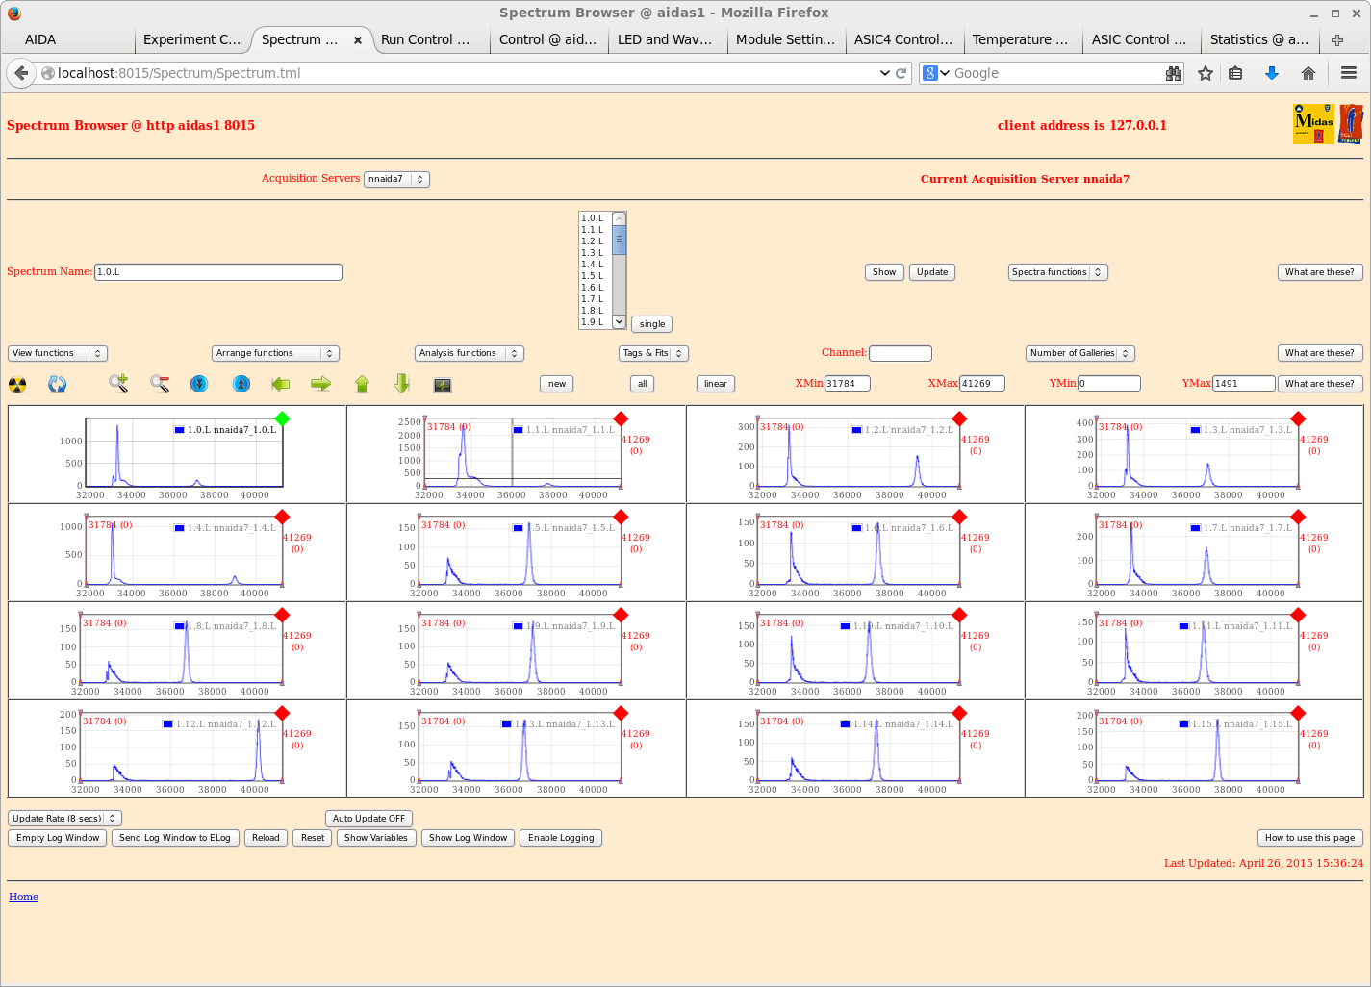Screen dimensions: 1371x987
Task: Click the Channel input field
Action: coord(901,353)
